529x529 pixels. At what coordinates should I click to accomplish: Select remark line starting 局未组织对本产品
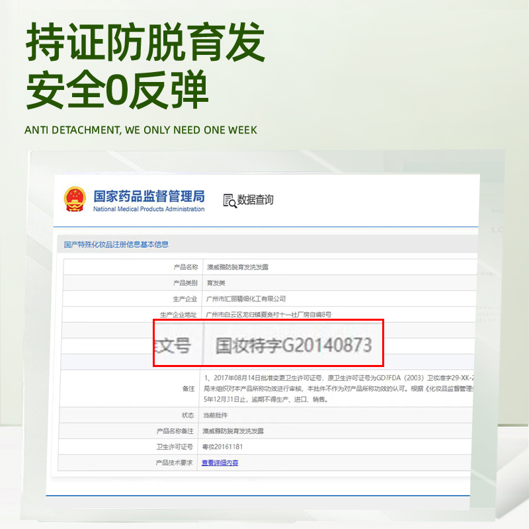tap(339, 389)
